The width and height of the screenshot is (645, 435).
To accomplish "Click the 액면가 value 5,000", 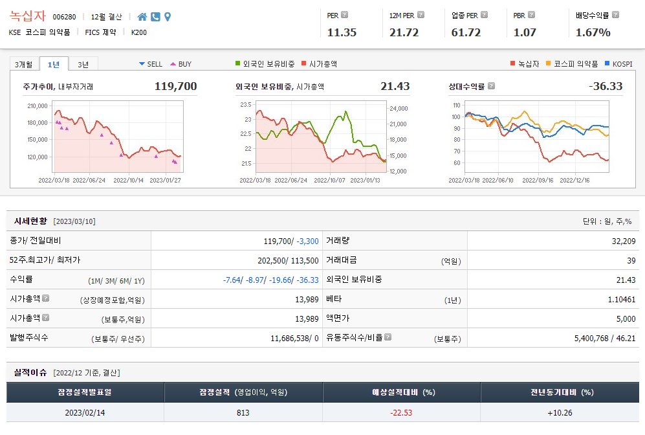I will pyautogui.click(x=626, y=318).
